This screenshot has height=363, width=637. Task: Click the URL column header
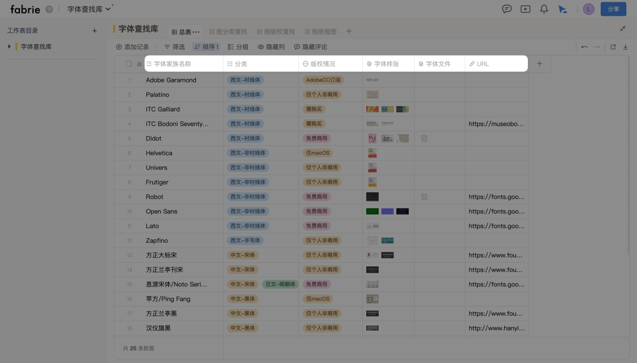(497, 64)
